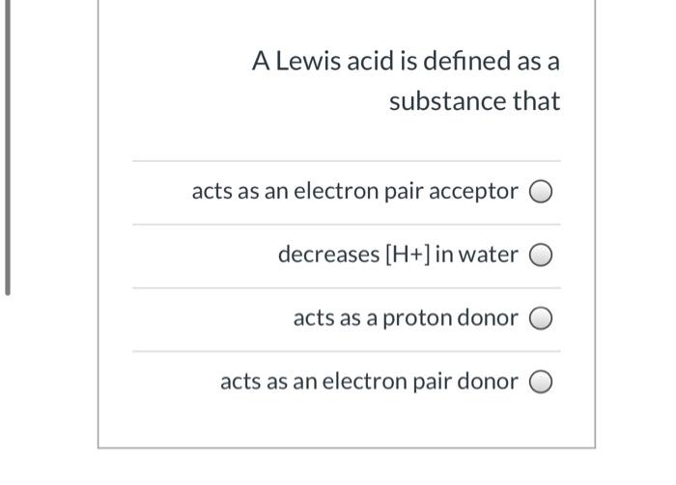Click the 'decreases [H+] in water' answer text
Screen dimensions: 676x485
click(x=398, y=255)
